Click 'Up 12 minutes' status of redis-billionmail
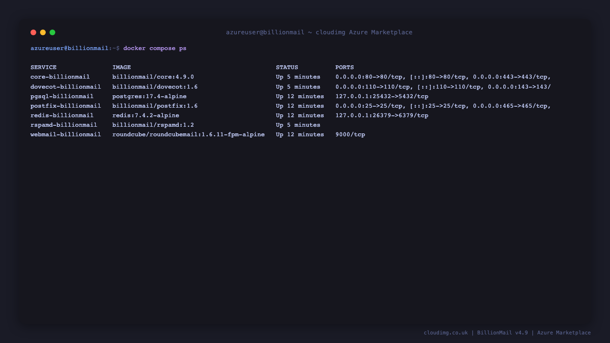The height and width of the screenshot is (343, 610). click(x=300, y=115)
